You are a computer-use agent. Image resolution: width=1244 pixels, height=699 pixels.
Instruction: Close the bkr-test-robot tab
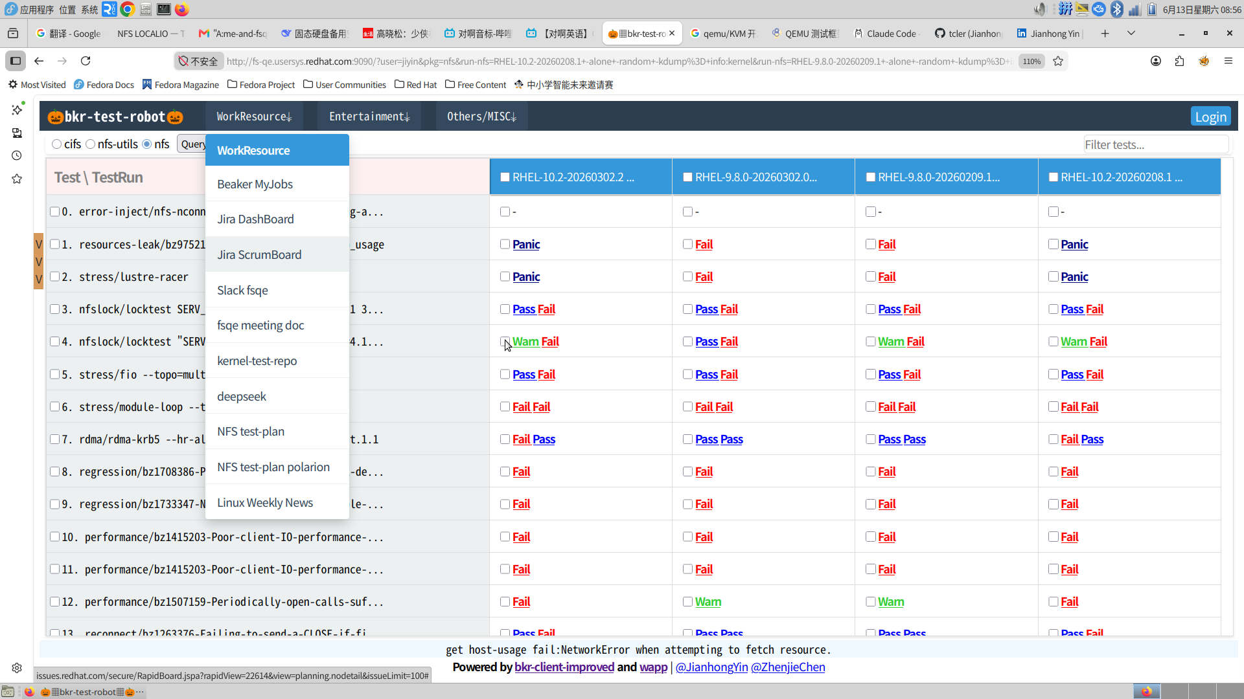[672, 33]
